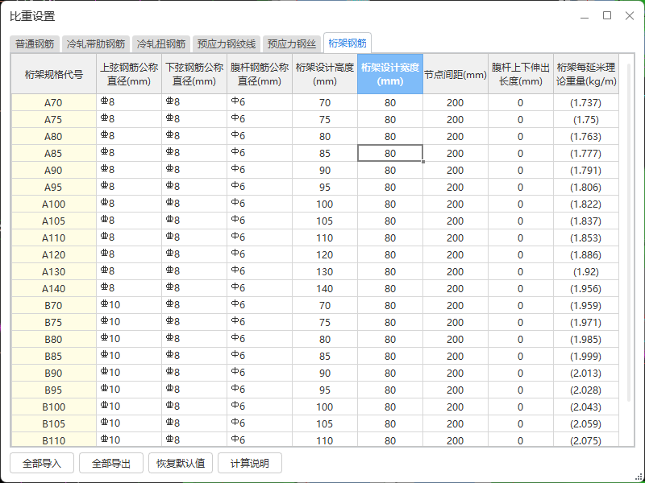Click the weight value (2.013) in row B90
645x483 pixels.
pos(586,373)
